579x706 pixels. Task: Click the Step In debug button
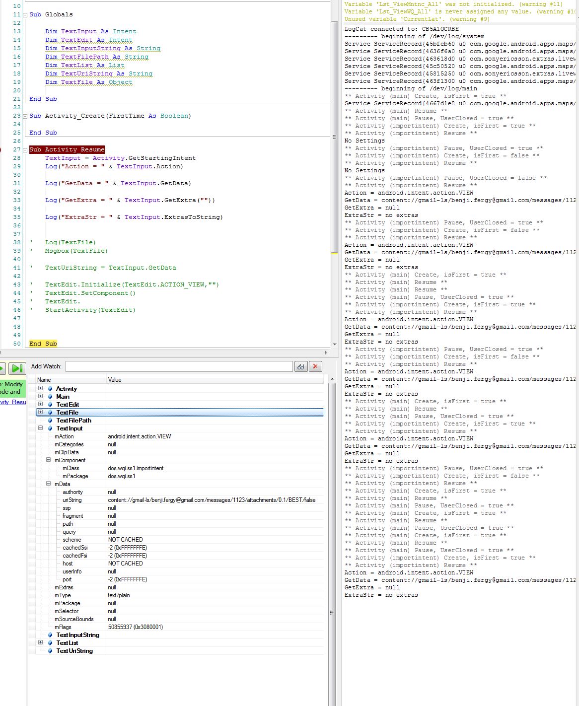click(x=17, y=368)
